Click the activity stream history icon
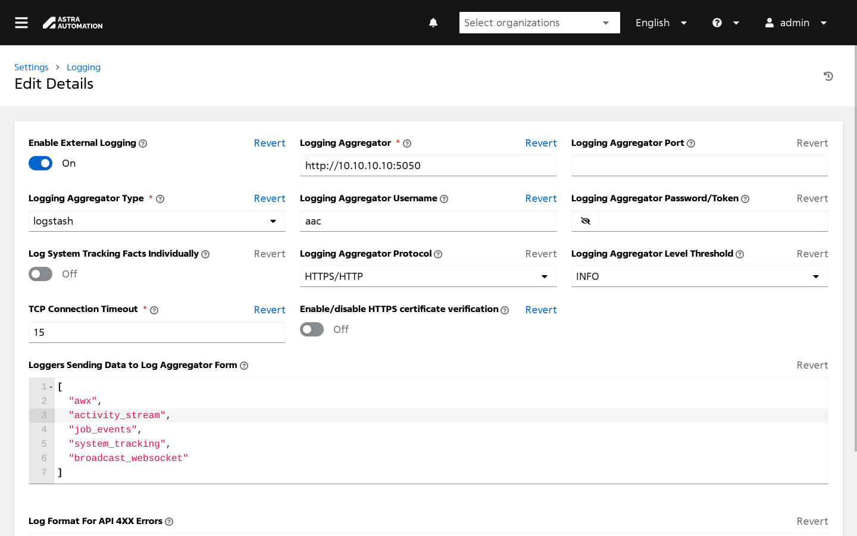The width and height of the screenshot is (857, 536). click(828, 76)
